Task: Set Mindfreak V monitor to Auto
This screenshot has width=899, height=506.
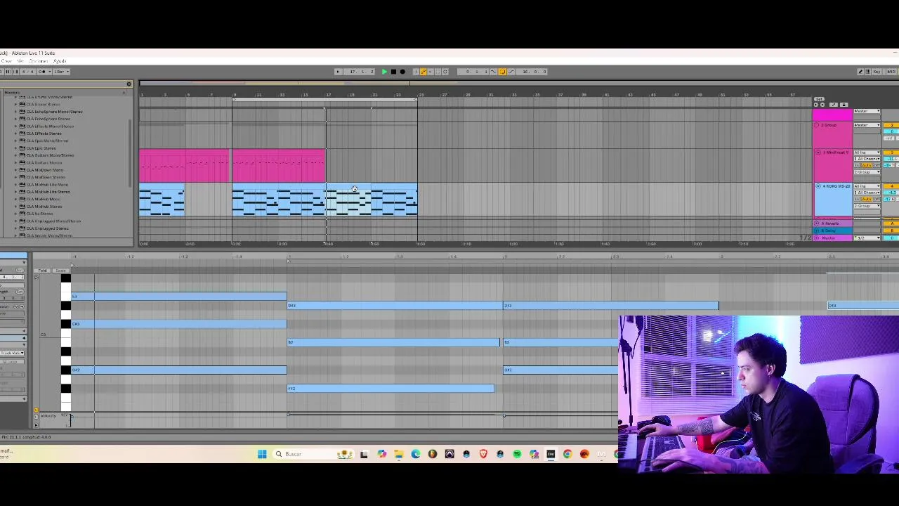Action: click(x=866, y=165)
